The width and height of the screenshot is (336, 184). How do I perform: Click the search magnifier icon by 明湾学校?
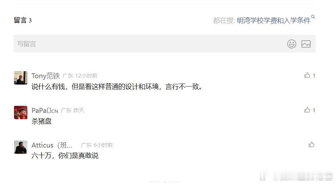coord(313,17)
